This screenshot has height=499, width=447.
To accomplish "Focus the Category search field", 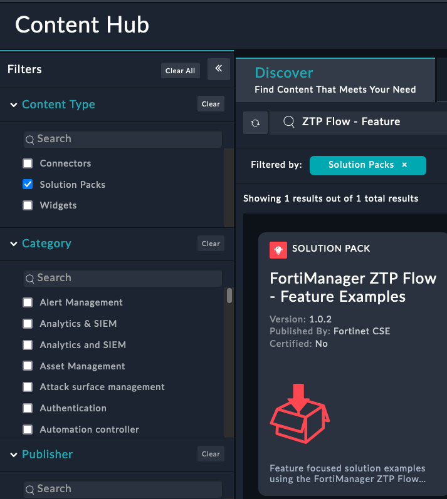I will tap(122, 278).
